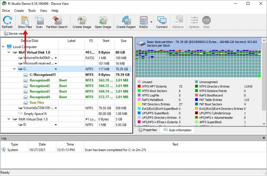Close the Log panel
This screenshot has height=176, width=267.
point(264,138)
